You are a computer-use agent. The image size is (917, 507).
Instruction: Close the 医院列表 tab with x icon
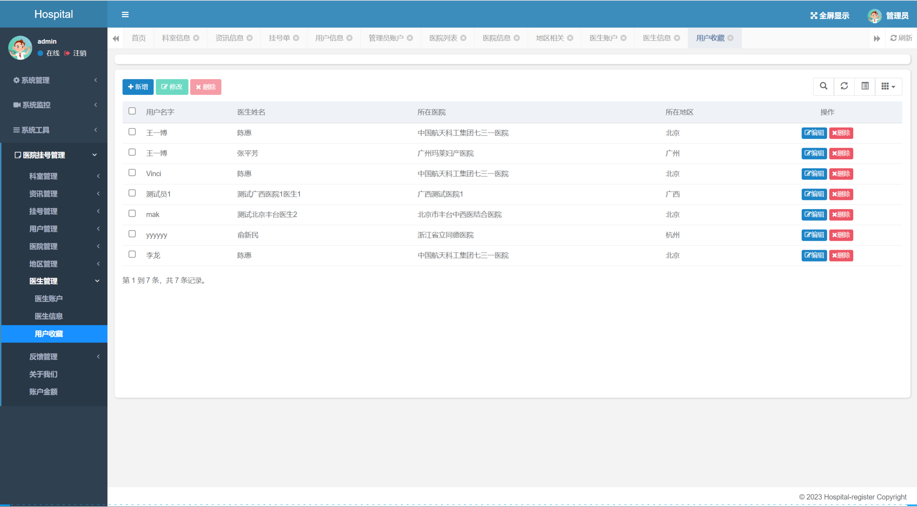(x=463, y=38)
